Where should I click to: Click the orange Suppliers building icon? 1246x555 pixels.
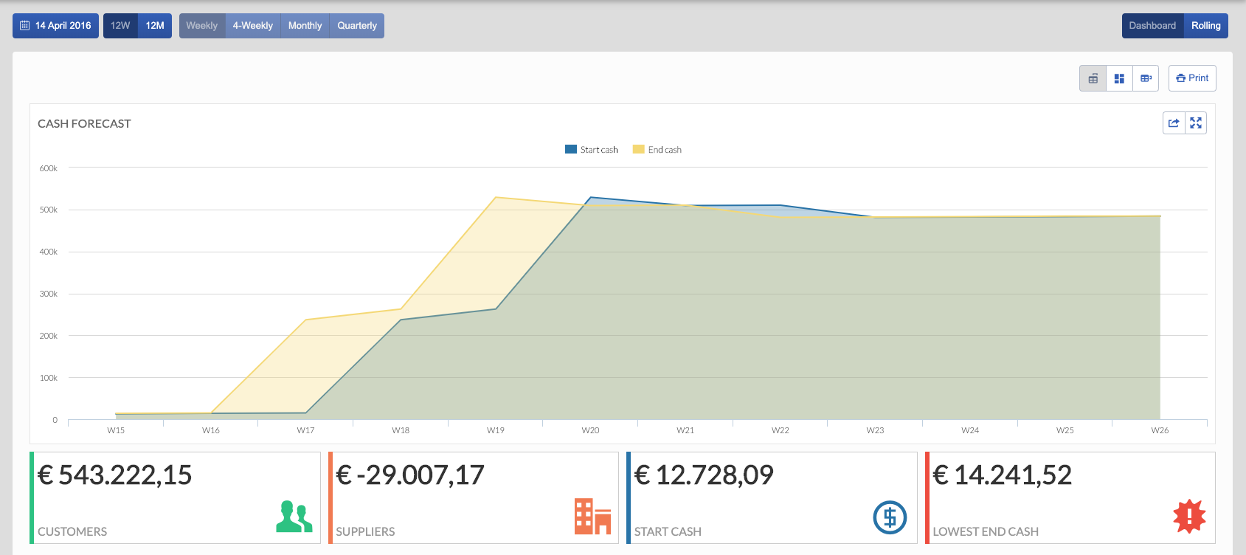pyautogui.click(x=592, y=517)
